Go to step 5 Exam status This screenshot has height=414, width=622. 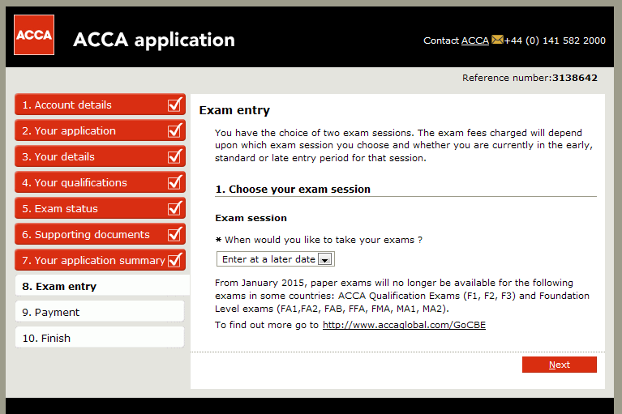(x=100, y=208)
